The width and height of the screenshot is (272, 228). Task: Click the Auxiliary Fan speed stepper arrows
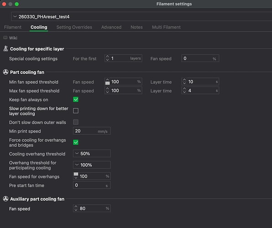[x=76, y=208]
